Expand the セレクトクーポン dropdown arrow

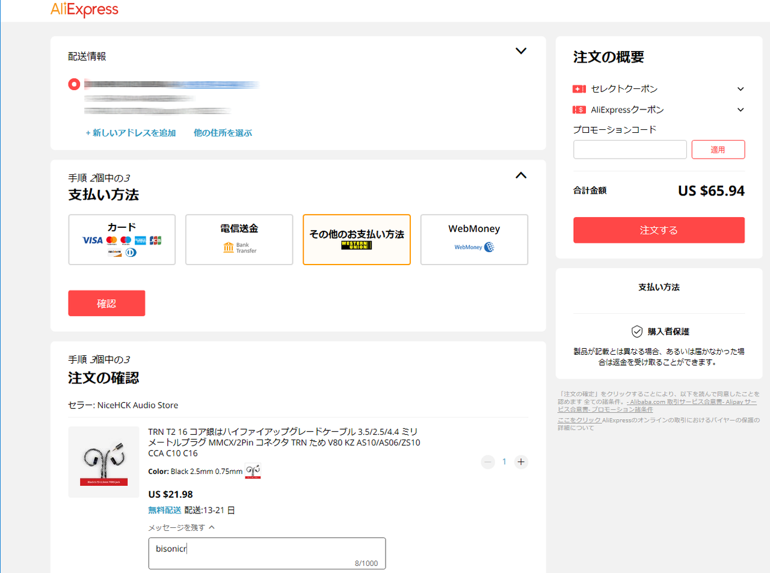741,89
